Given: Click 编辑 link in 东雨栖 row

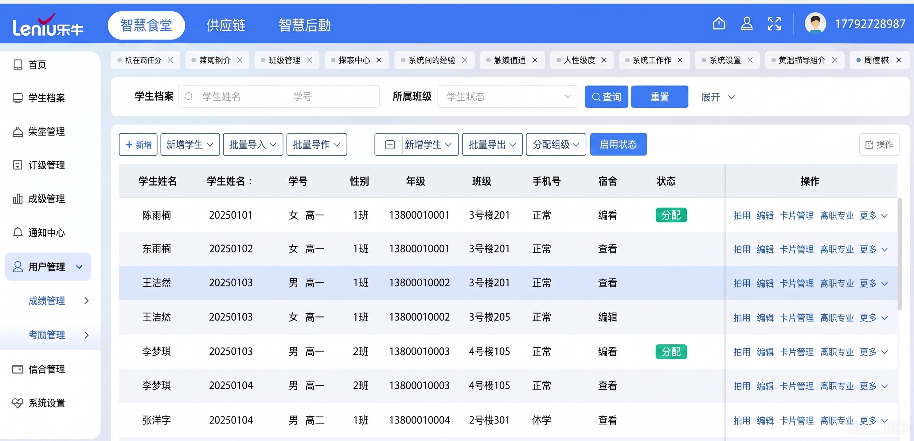Looking at the screenshot, I should [x=765, y=249].
